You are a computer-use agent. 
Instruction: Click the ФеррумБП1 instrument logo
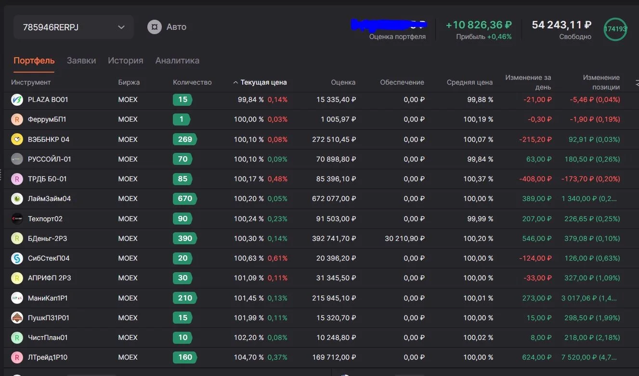pos(17,119)
